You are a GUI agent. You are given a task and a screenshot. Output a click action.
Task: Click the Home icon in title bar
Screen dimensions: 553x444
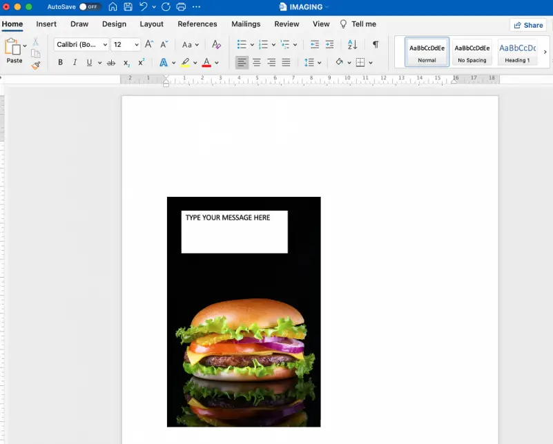[113, 7]
